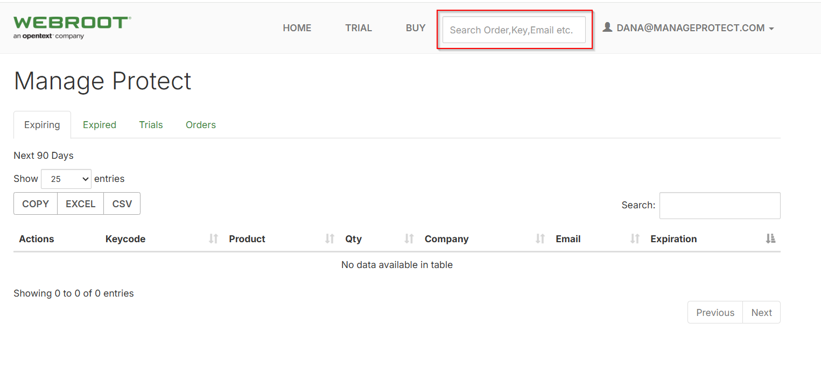The image size is (821, 387).
Task: Open the HOME navigation link
Action: 297,28
